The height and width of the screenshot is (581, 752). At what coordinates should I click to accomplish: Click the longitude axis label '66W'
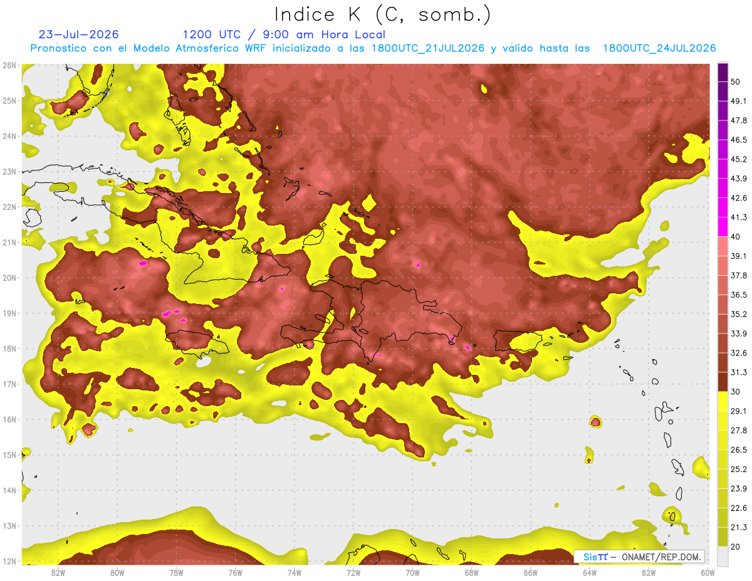pyautogui.click(x=531, y=572)
